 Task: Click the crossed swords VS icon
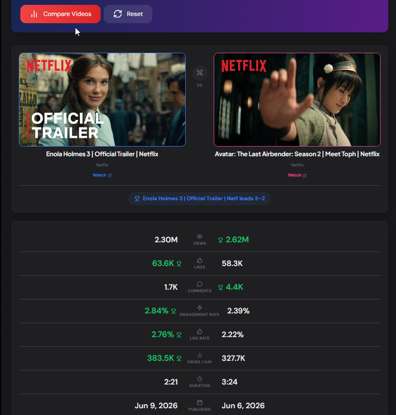point(200,73)
